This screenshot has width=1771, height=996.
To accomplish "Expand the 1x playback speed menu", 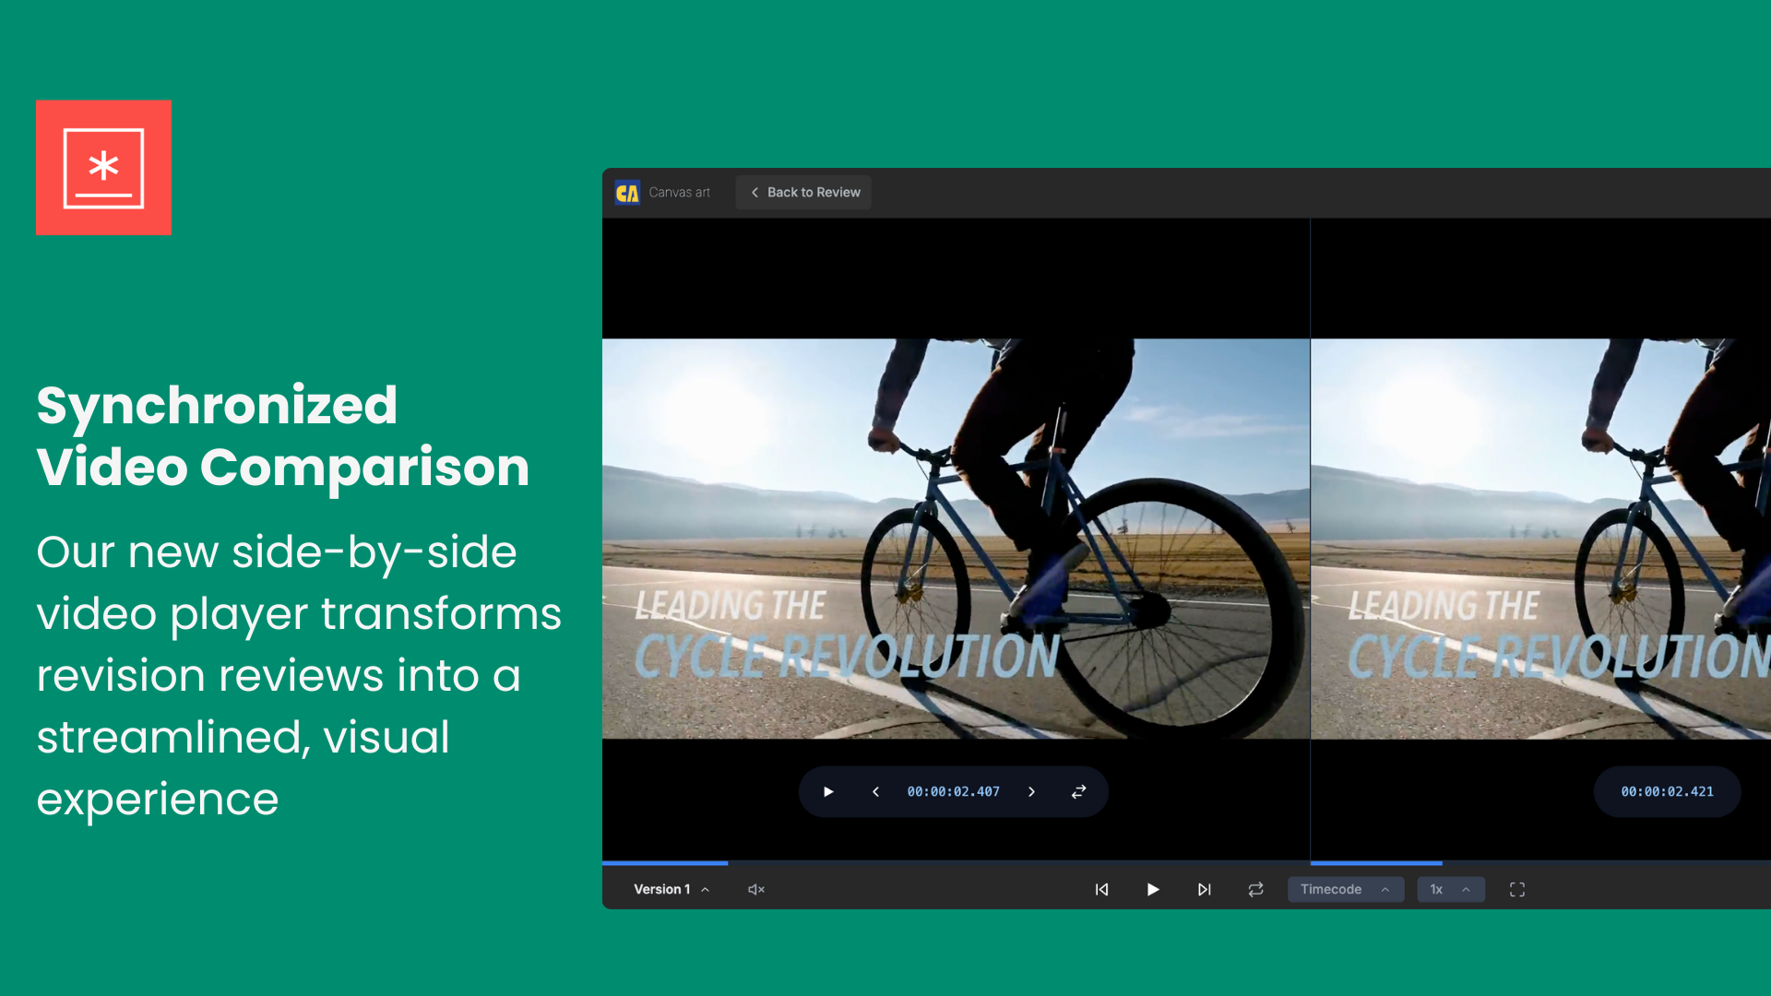I will click(1450, 890).
